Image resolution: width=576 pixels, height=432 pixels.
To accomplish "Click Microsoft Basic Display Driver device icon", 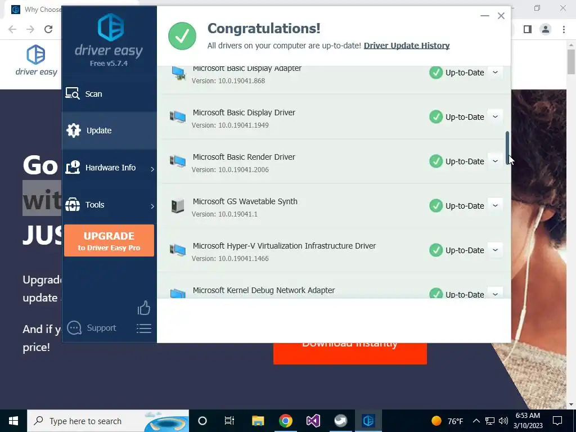I will 177,117.
